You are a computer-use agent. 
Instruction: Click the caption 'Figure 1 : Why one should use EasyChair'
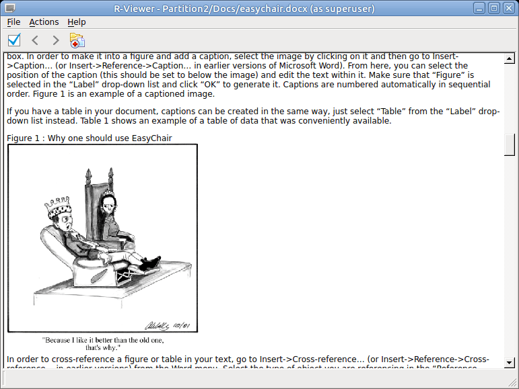[90, 138]
